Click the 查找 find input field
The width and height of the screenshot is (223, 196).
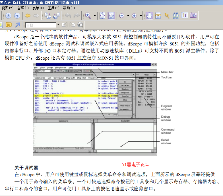click(41, 25)
